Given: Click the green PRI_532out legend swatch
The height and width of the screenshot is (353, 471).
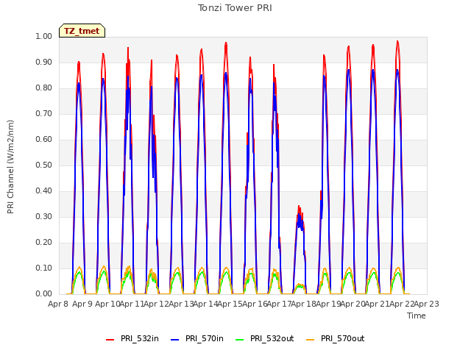Looking at the screenshot, I should (x=240, y=340).
